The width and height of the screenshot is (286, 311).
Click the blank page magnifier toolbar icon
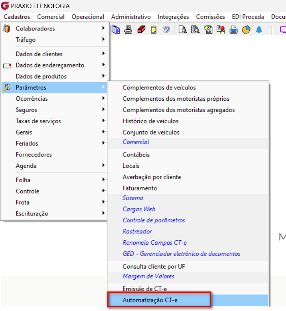point(182,30)
